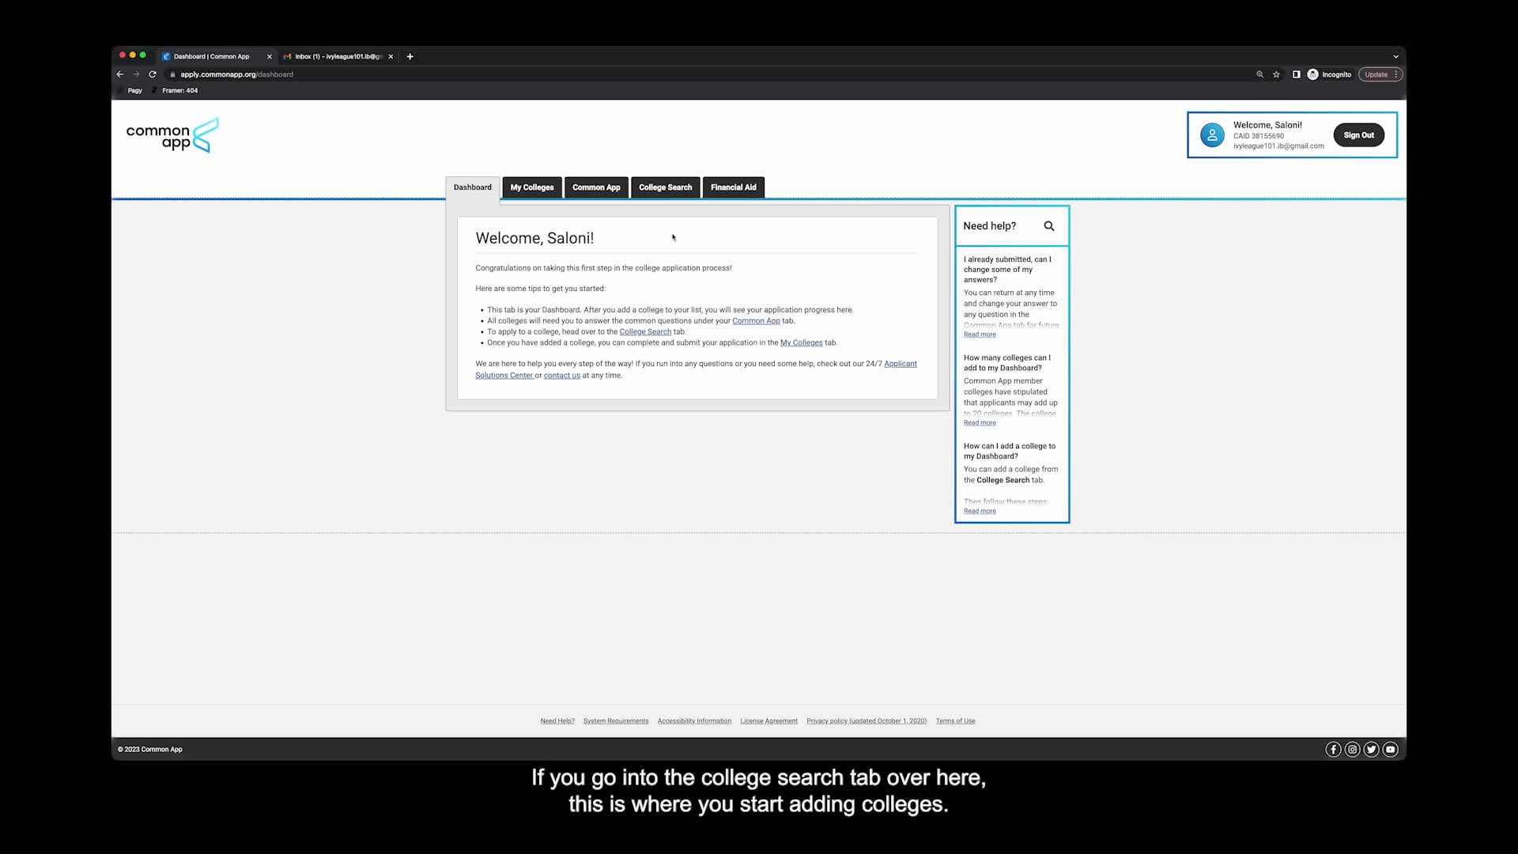Click the Common App logo
The image size is (1518, 854).
(172, 136)
